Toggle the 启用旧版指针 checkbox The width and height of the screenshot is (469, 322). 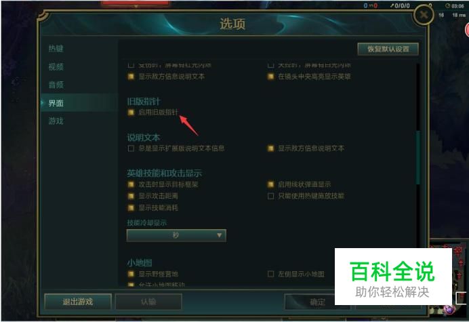click(131, 113)
